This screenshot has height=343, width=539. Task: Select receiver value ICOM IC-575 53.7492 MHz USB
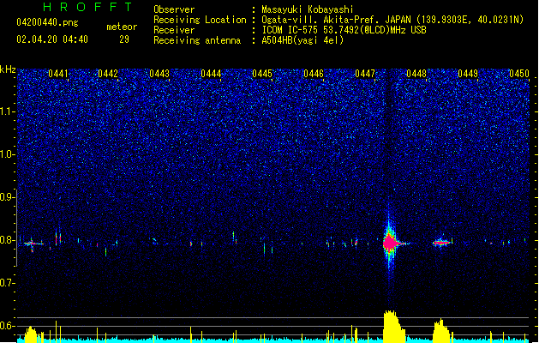click(x=344, y=30)
